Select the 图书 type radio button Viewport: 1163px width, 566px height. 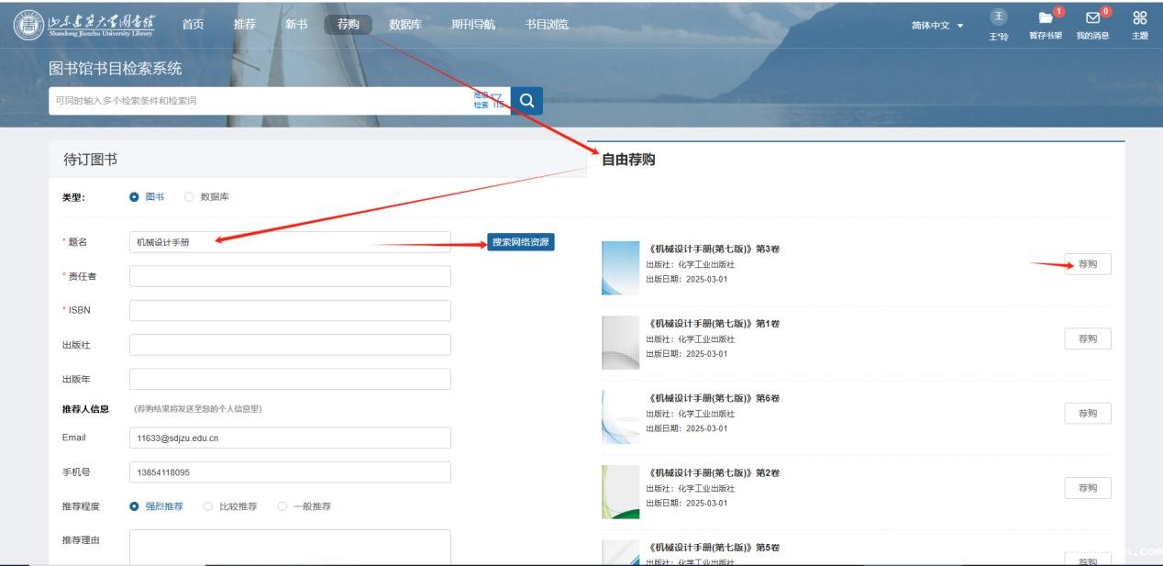point(135,197)
